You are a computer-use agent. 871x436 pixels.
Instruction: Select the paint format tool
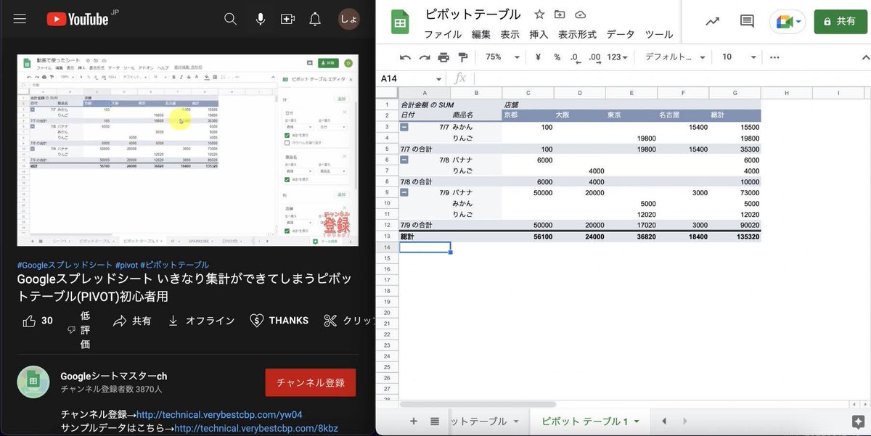(x=462, y=57)
